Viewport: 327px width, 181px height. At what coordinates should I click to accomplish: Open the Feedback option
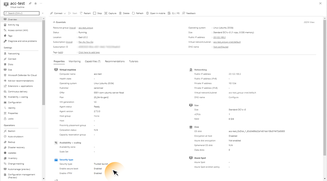coord(189,13)
